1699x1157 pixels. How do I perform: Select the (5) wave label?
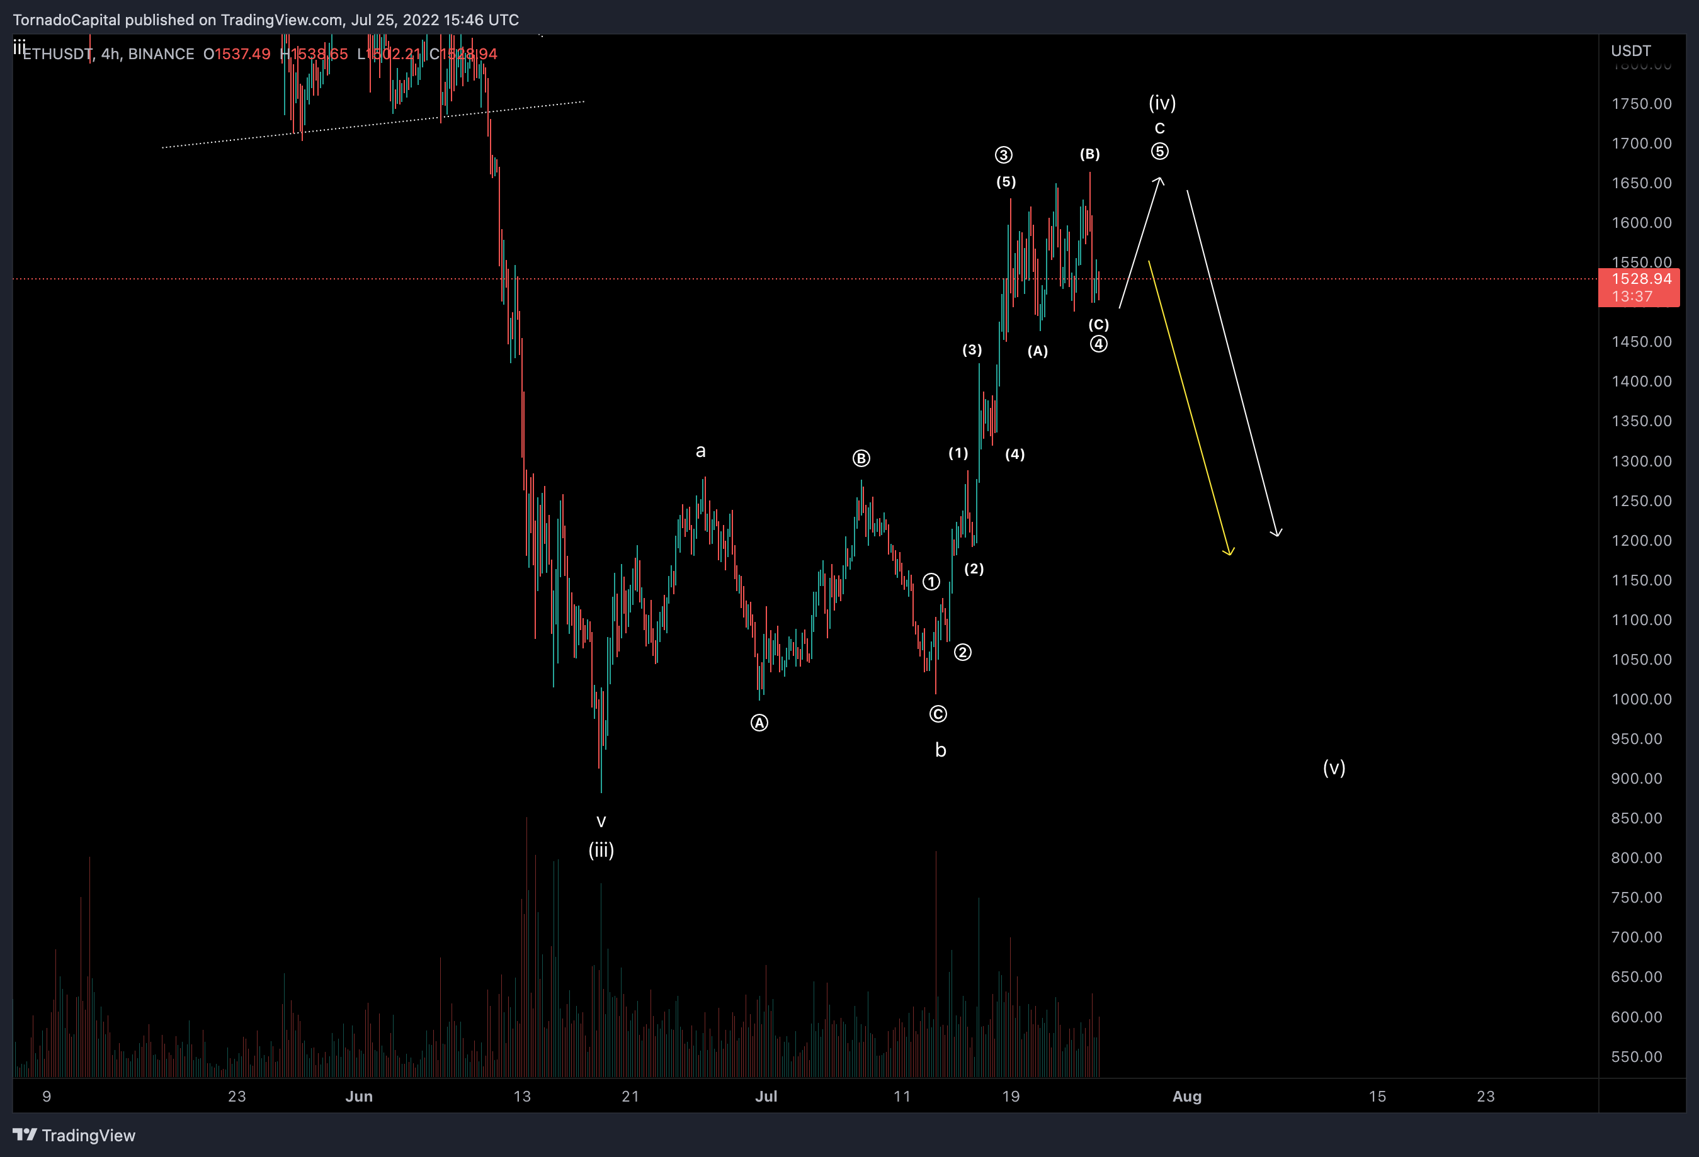pos(1006,182)
